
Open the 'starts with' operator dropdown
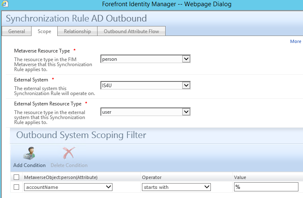point(176,187)
